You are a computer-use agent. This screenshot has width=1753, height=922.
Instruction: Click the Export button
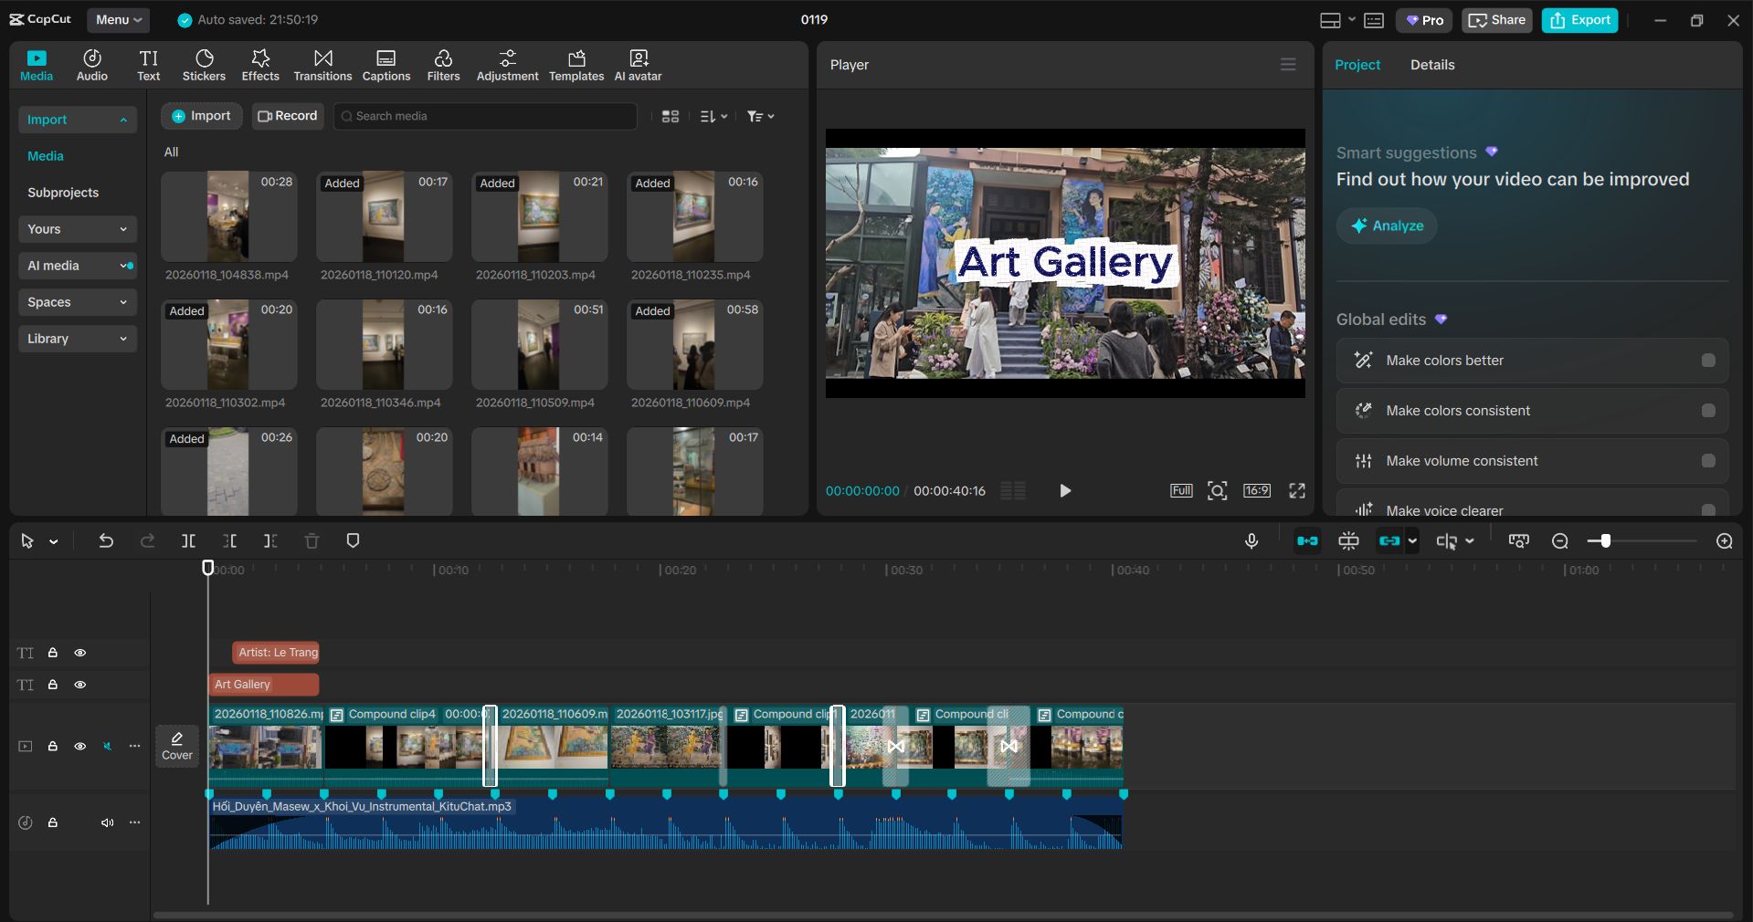pyautogui.click(x=1580, y=20)
